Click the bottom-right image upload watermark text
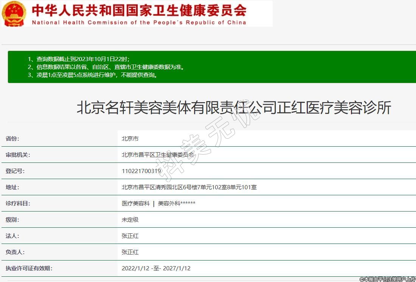The height and width of the screenshot is (282, 416). tap(387, 279)
